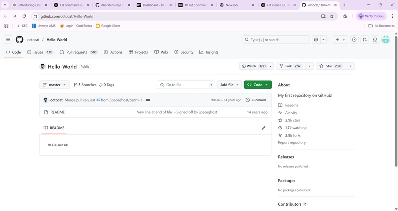The width and height of the screenshot is (398, 211).
Task: Open commit hash 7fd1a60
Action: coord(216,100)
